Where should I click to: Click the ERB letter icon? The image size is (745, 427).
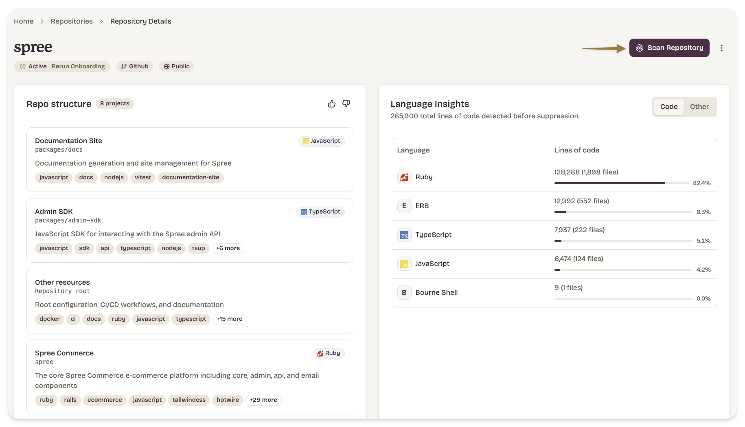(404, 206)
